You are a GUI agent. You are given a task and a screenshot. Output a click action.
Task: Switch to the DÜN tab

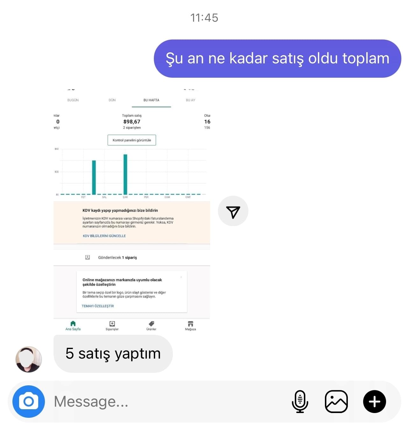coord(112,100)
